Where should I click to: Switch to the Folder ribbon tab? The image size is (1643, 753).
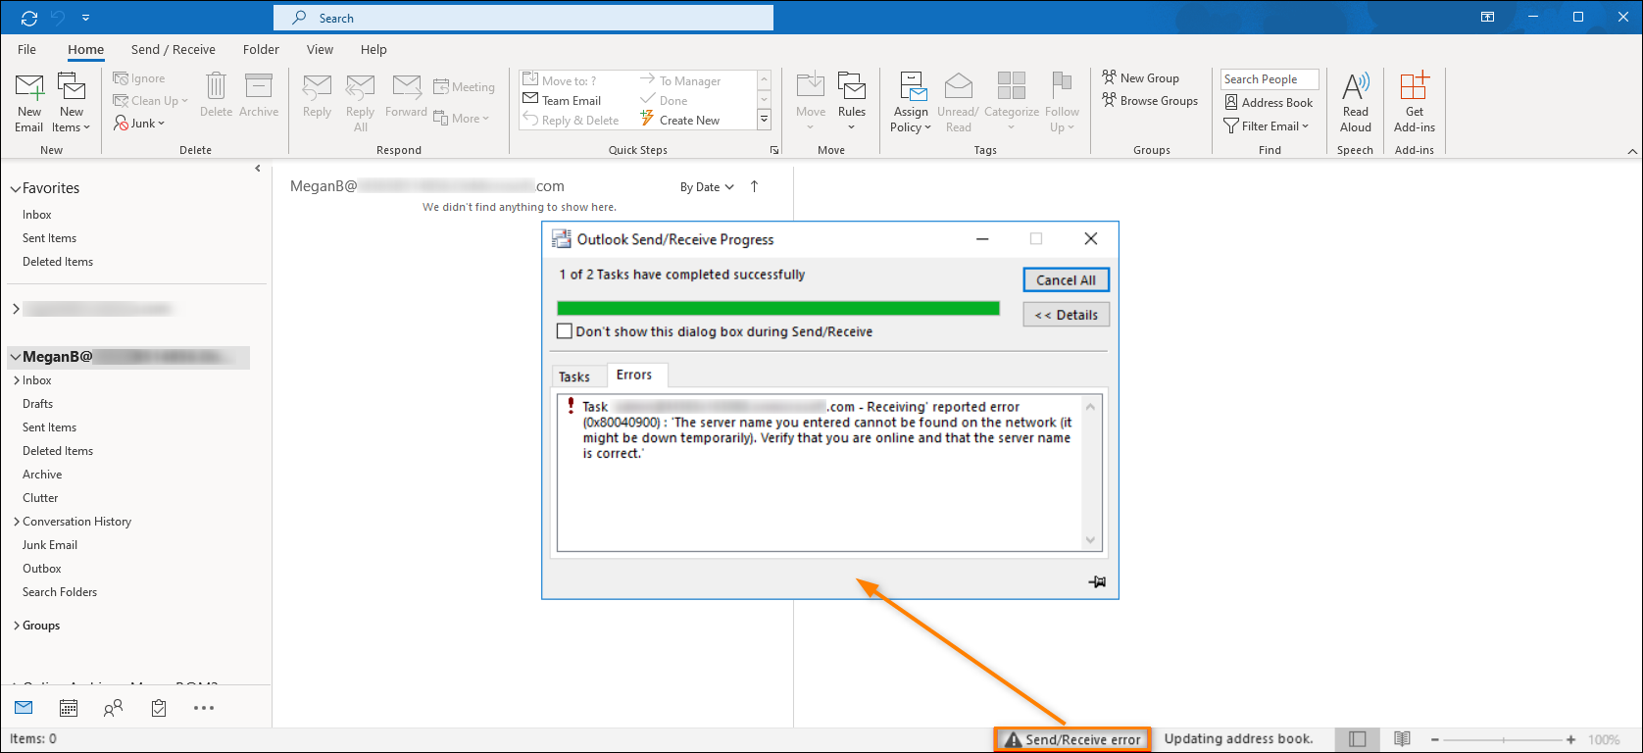click(261, 49)
